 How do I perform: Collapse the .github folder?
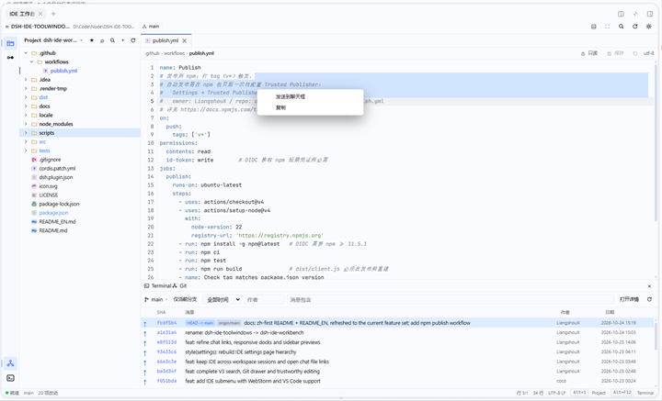tap(26, 53)
